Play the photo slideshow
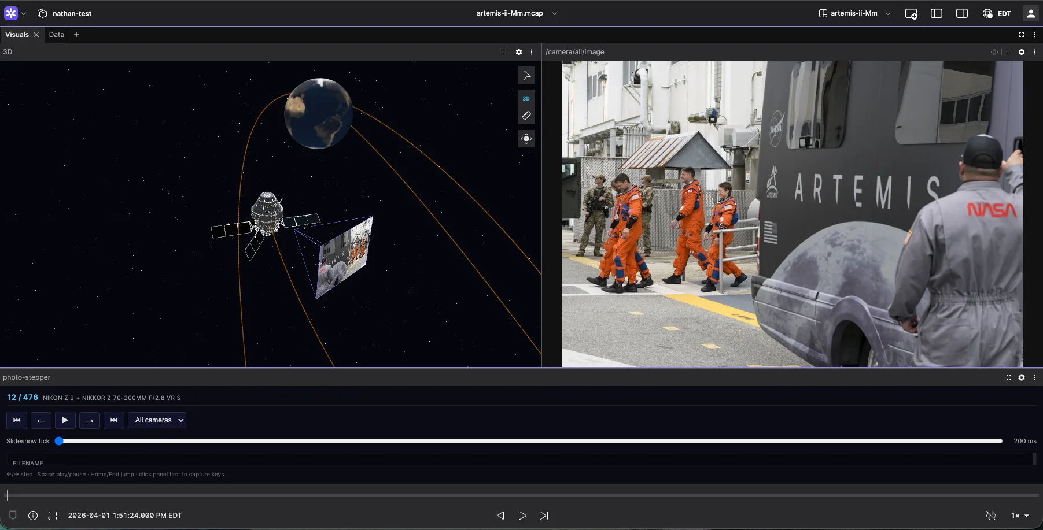 pyautogui.click(x=65, y=420)
